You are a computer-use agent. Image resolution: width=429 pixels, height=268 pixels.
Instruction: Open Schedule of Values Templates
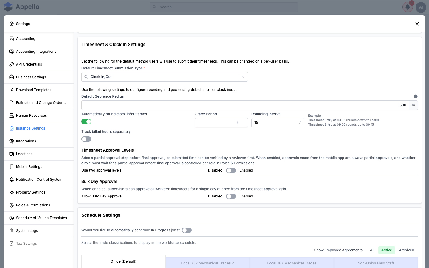point(38,218)
